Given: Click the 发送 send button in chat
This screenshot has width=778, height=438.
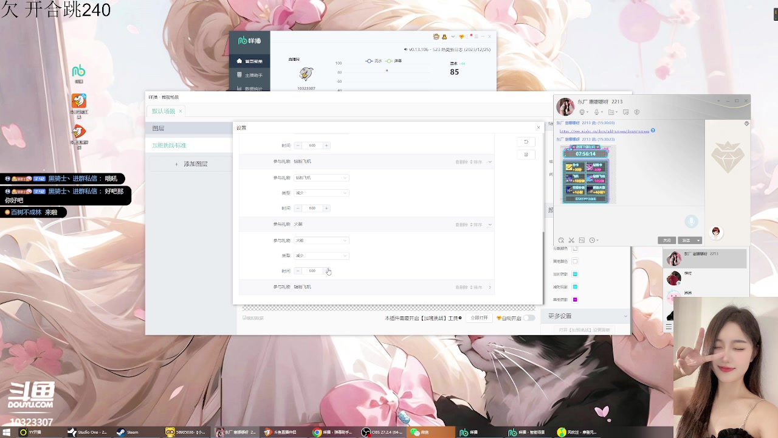Looking at the screenshot, I should pyautogui.click(x=686, y=240).
